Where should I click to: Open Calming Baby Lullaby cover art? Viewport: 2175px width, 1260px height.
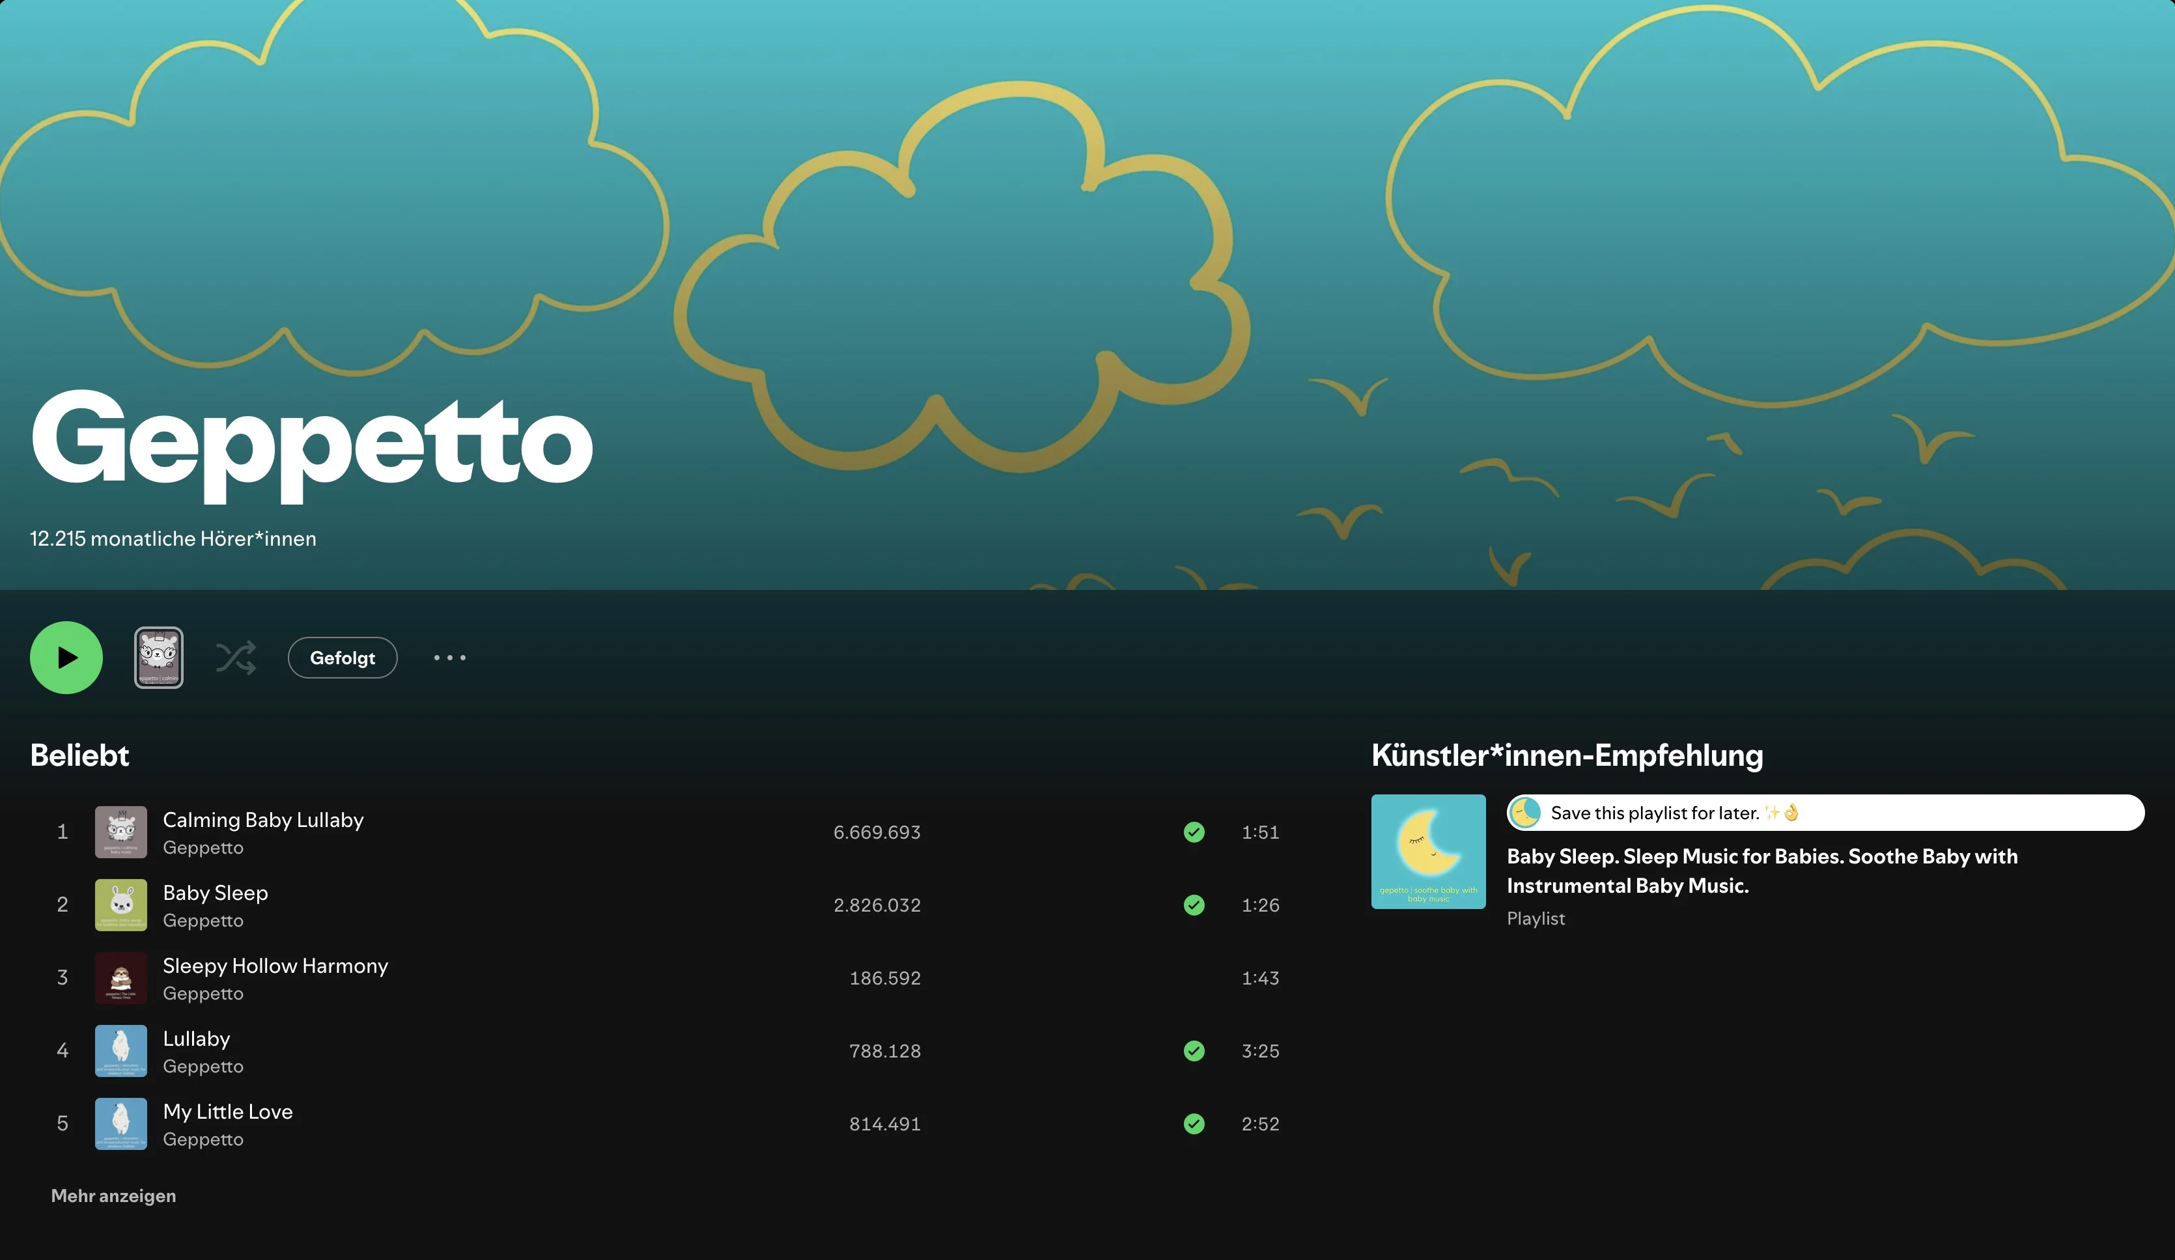(121, 832)
